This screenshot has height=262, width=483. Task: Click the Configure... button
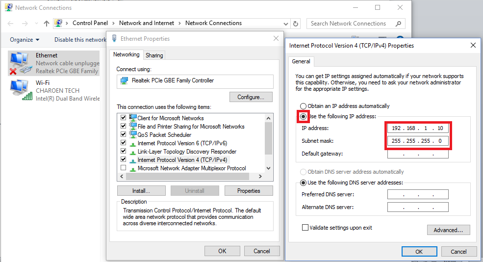pos(251,97)
